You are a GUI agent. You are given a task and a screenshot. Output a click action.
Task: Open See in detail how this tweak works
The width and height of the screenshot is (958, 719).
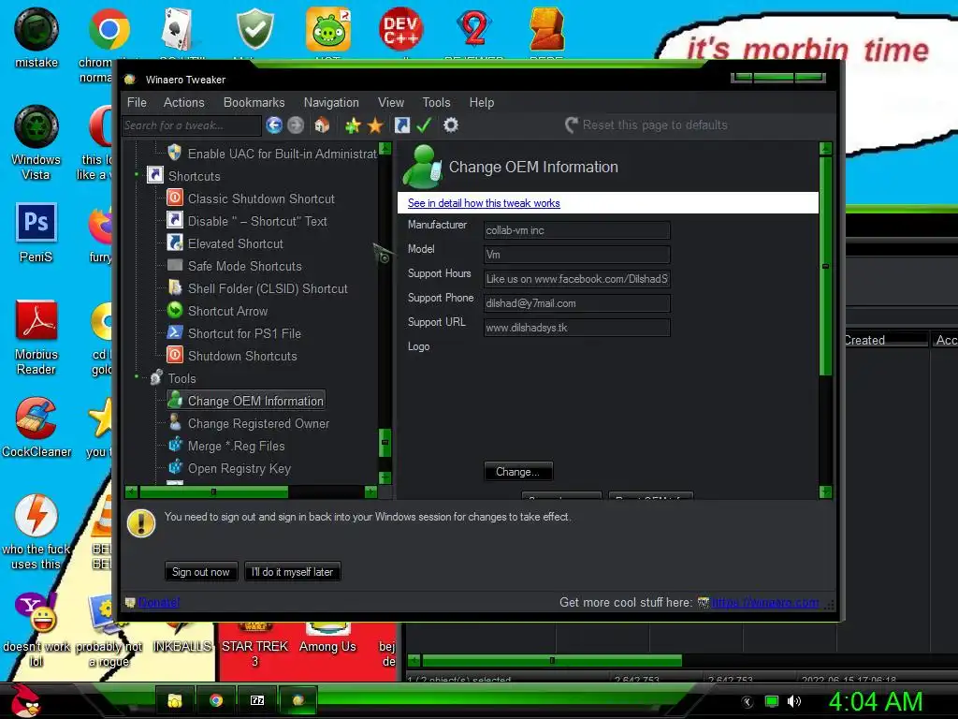click(484, 203)
